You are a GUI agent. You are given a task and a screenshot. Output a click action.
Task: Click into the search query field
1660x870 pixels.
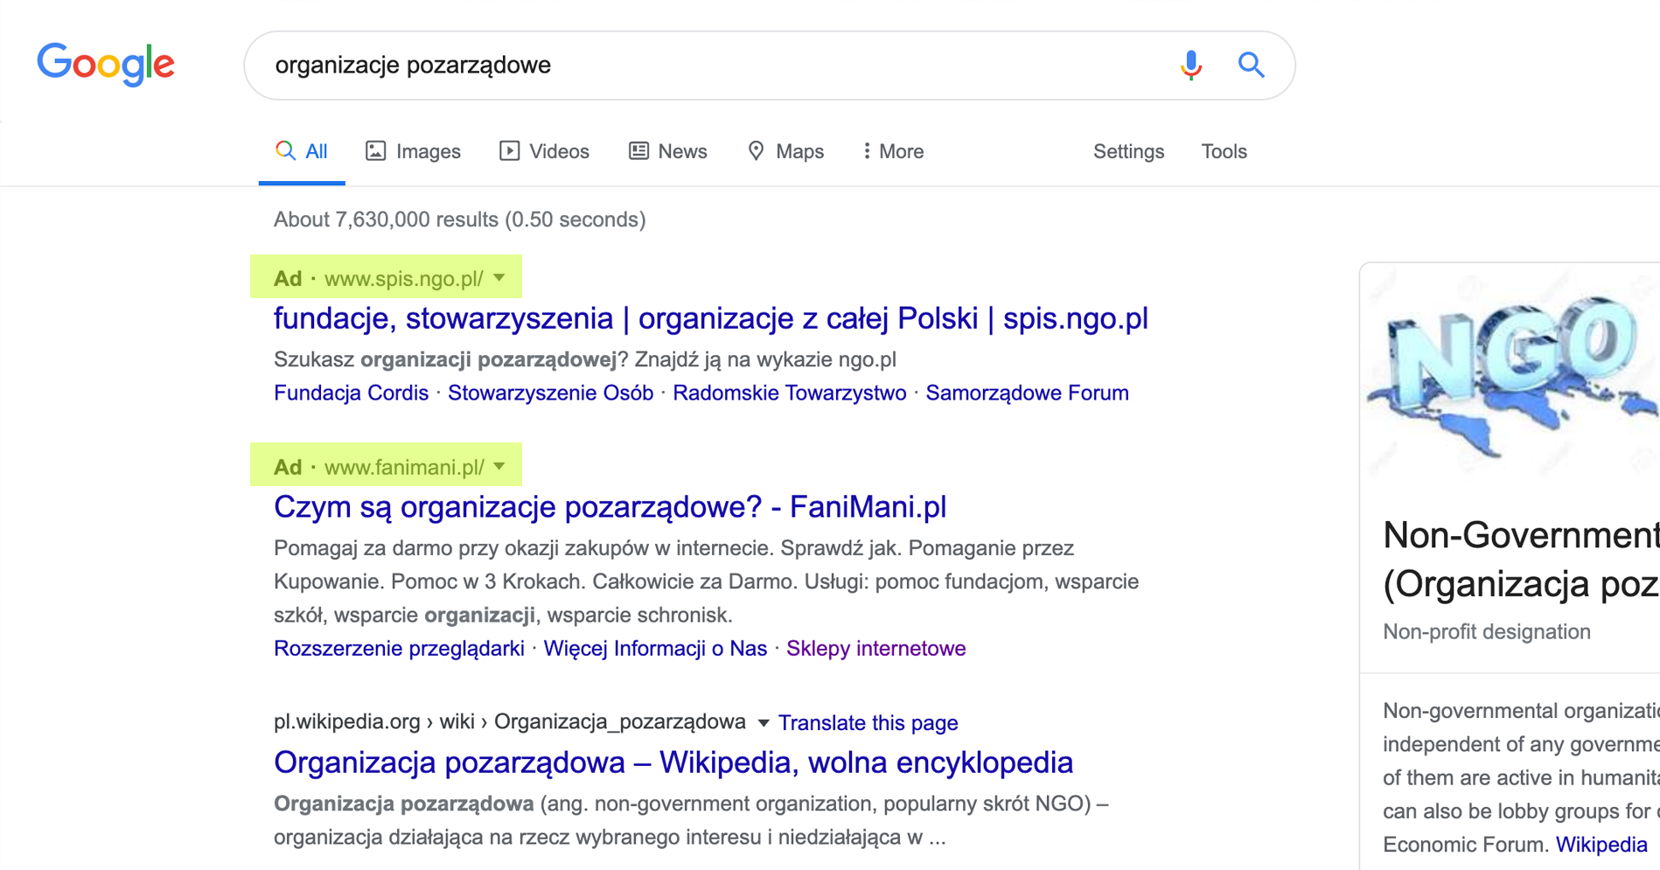point(700,66)
